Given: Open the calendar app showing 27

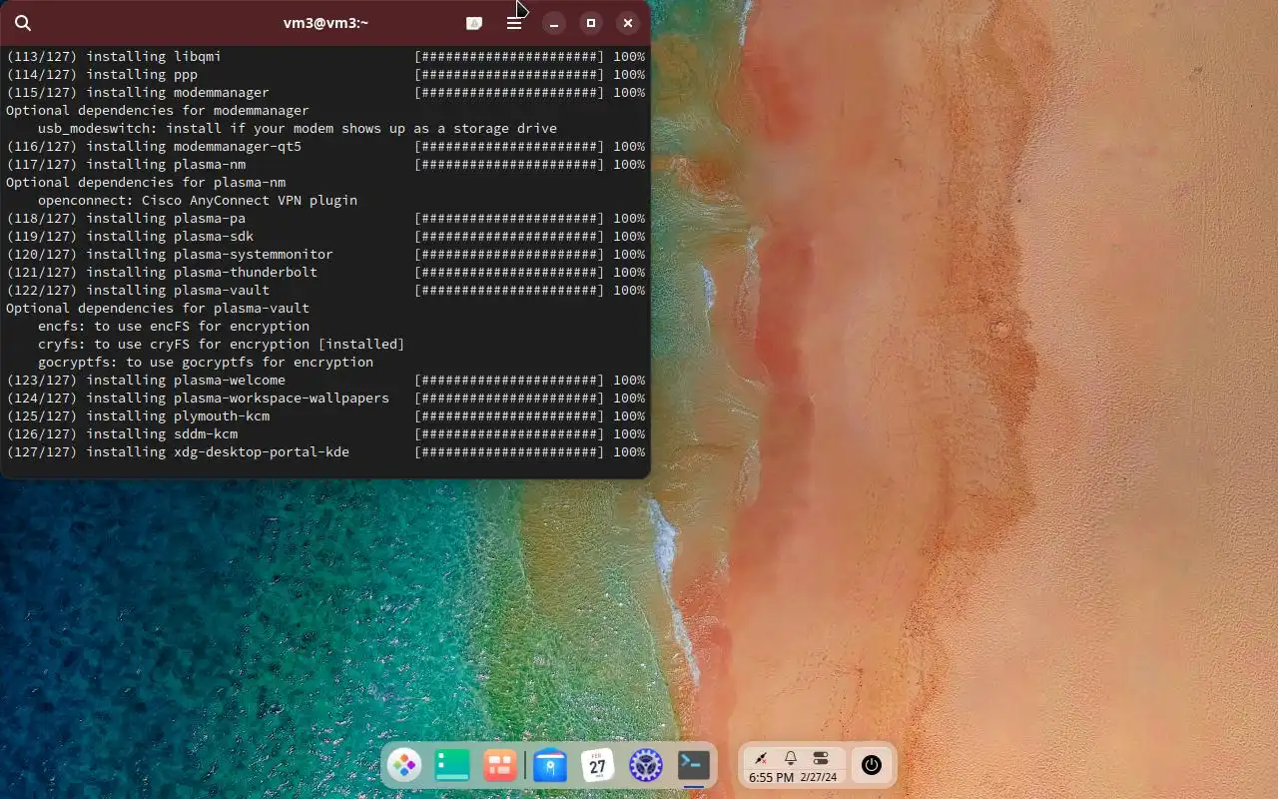Looking at the screenshot, I should click(597, 766).
